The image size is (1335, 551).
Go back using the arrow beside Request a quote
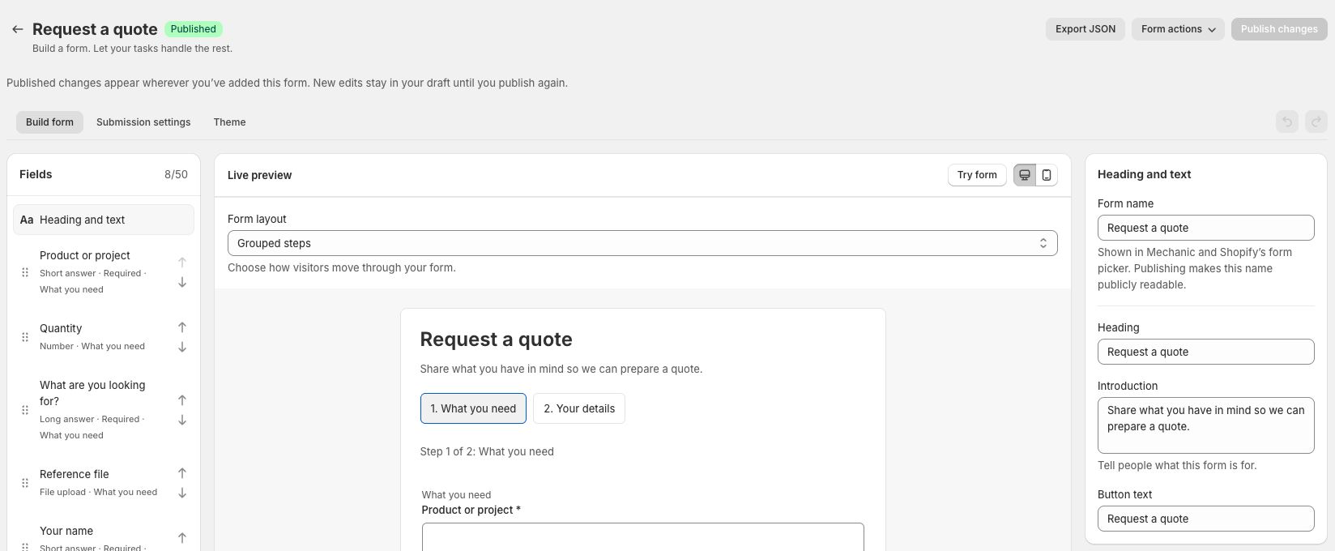point(18,29)
